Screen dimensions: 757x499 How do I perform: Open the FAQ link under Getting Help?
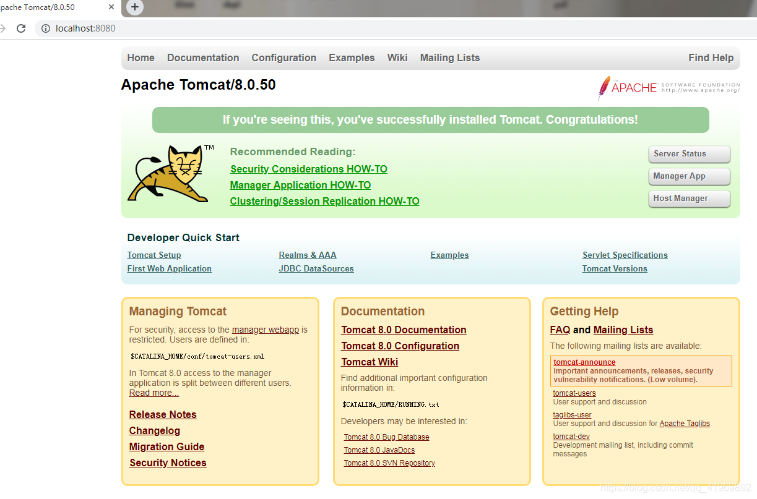pos(560,330)
